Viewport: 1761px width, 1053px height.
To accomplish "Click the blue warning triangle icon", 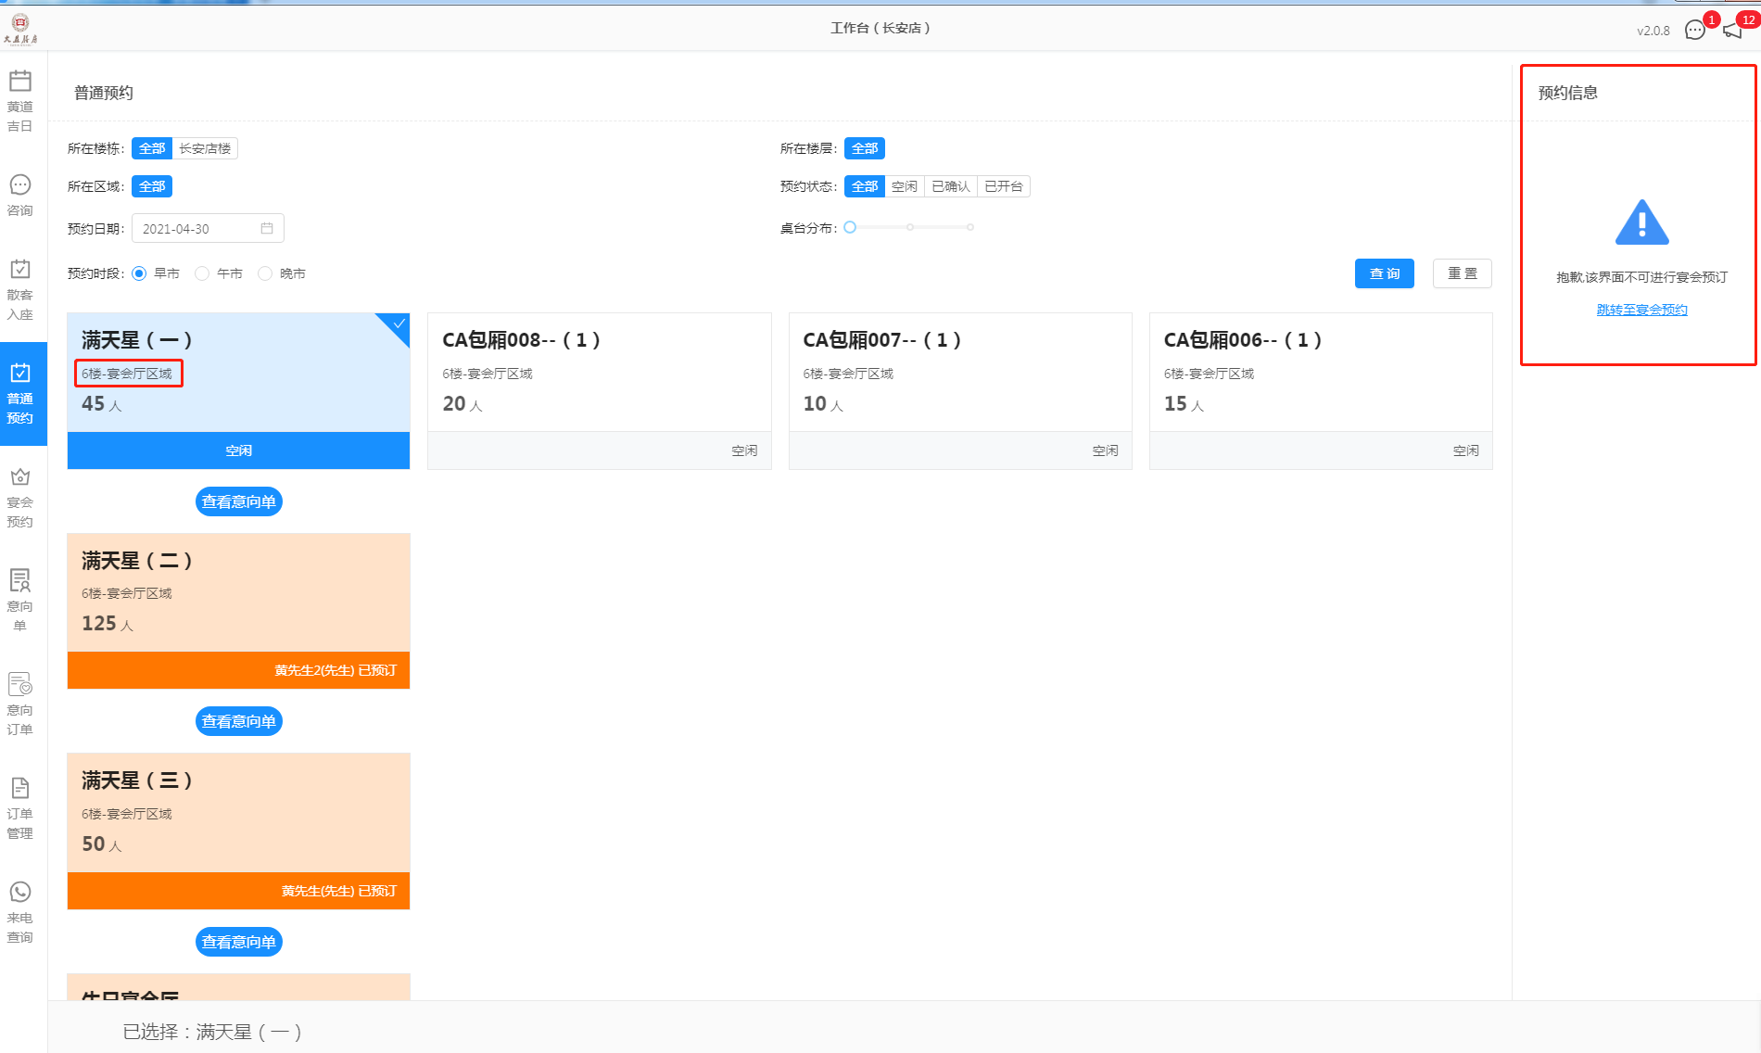I will click(1641, 222).
